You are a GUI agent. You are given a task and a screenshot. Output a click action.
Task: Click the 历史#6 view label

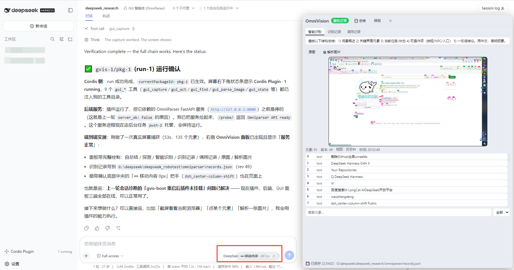(x=351, y=150)
